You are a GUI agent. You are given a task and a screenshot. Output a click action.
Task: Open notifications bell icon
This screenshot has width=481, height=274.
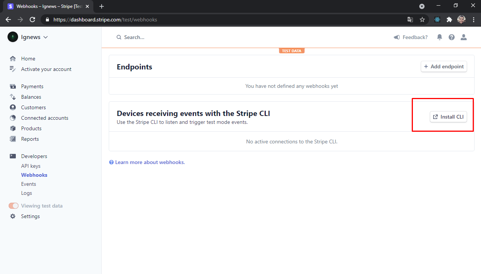[440, 37]
